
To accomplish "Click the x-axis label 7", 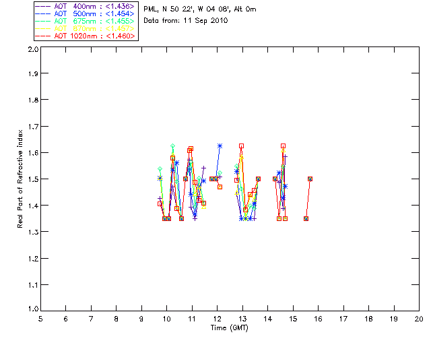I will (x=91, y=319).
